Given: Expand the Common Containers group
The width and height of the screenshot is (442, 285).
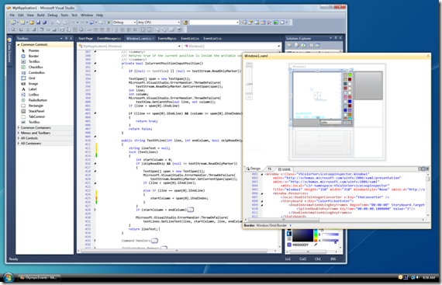Looking at the screenshot, I should pyautogui.click(x=19, y=127).
